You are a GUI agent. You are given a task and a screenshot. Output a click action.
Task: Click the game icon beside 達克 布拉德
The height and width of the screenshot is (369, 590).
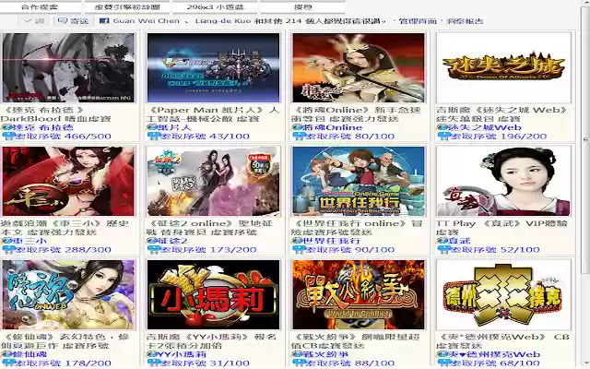6,127
